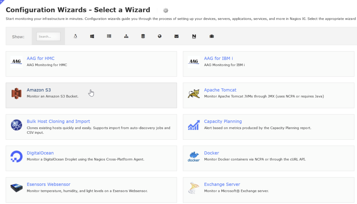Screen dimensions: 357x204
Task: Filter wizards by Windows category
Action: [x=92, y=36]
